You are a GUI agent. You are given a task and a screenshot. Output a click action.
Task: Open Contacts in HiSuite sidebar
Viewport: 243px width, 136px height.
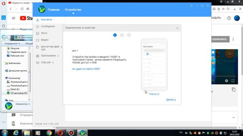click(46, 20)
